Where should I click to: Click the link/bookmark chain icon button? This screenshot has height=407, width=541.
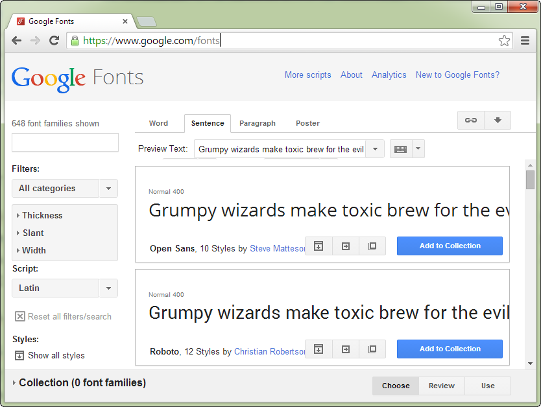tap(471, 121)
